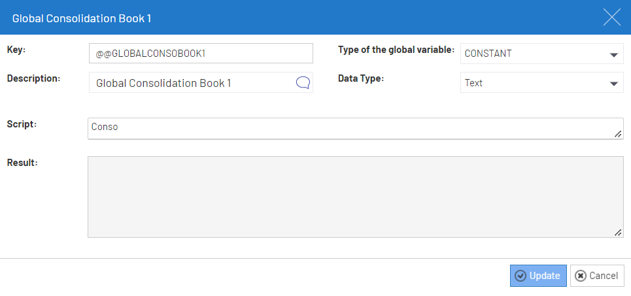The width and height of the screenshot is (631, 296).
Task: Open the CONSTANT variable type dropdown
Action: click(613, 54)
